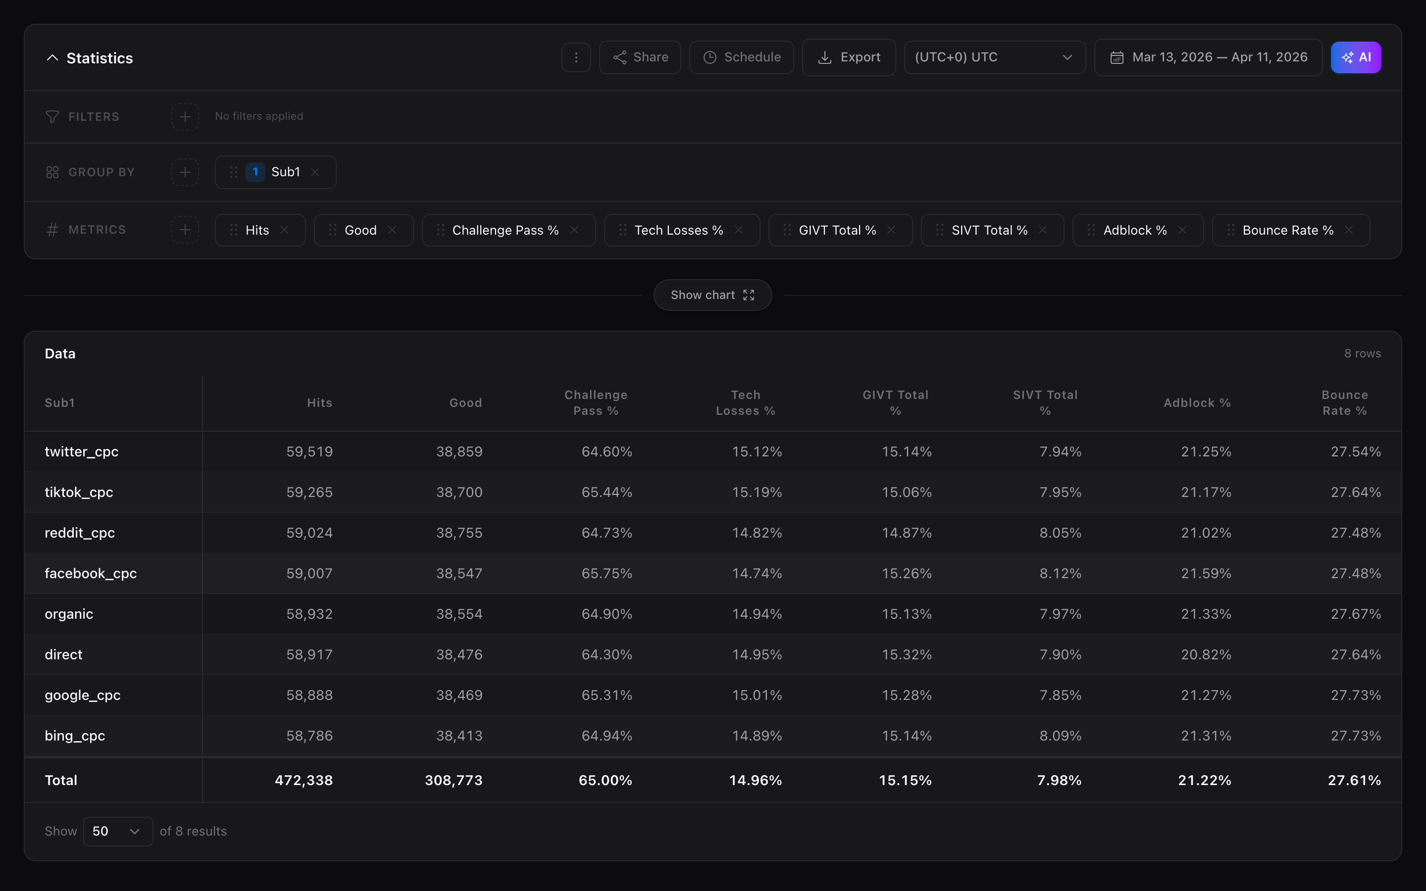Viewport: 1426px width, 891px height.
Task: Open the kebab menu next to Statistics
Action: point(575,57)
